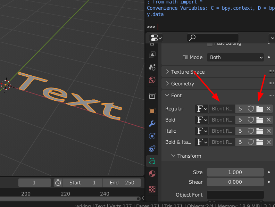Screen dimensions: 275x207
Task: Select the Object Data font tab
Action: [152, 161]
